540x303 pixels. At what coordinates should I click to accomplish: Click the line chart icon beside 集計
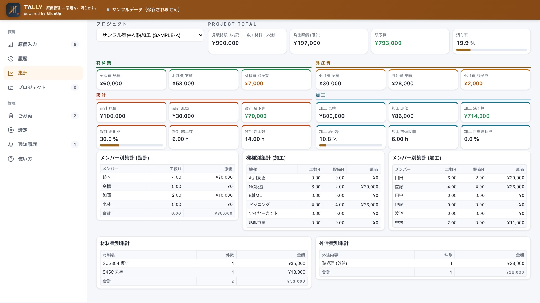coord(11,73)
